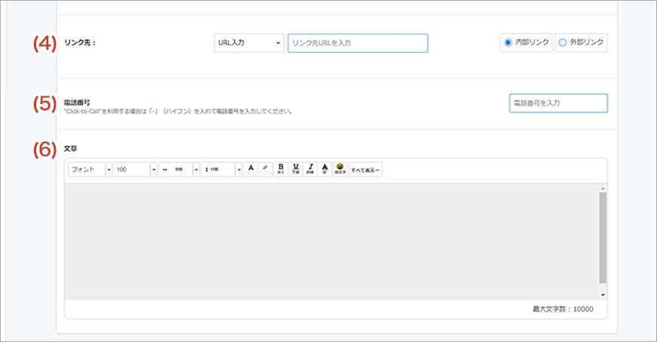Screen dimensions: 657x342
Task: Focus the 電話番号を入力 field
Action: tap(558, 102)
